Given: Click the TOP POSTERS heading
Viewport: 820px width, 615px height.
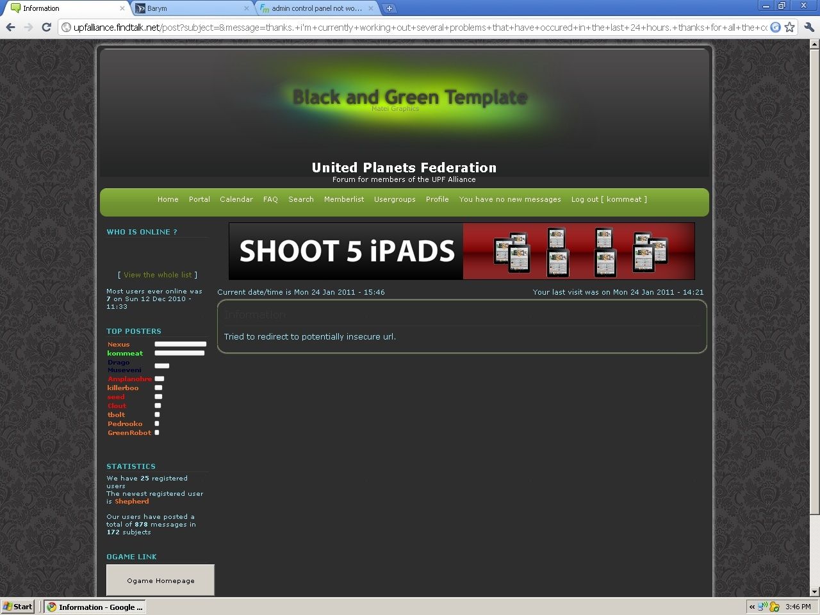Looking at the screenshot, I should pyautogui.click(x=134, y=331).
